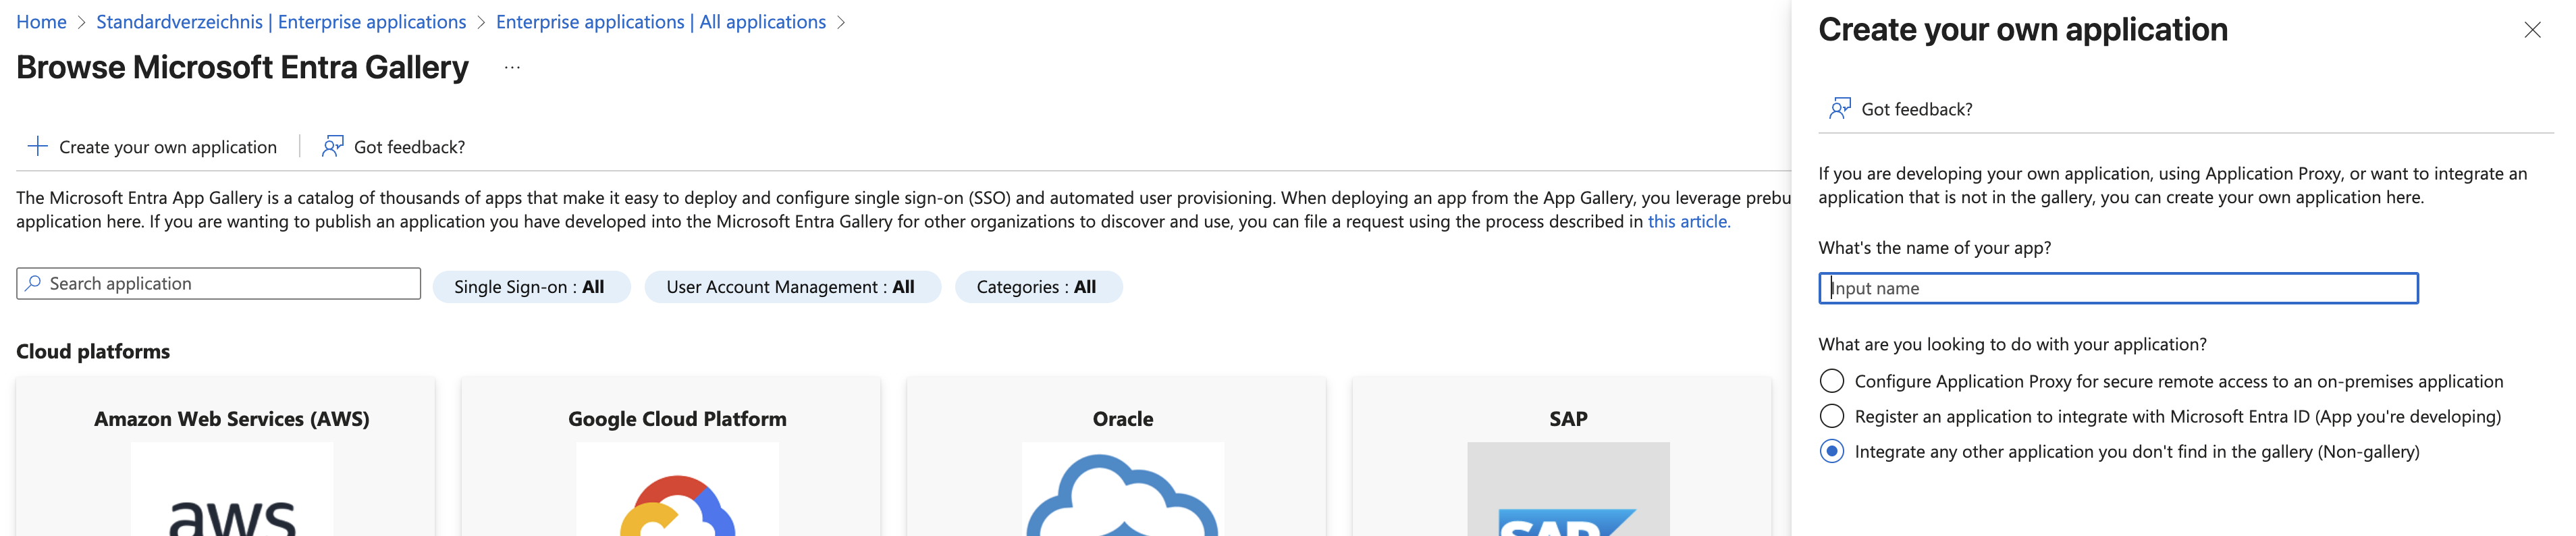Go to Home breadcrumb
The height and width of the screenshot is (536, 2576).
(41, 22)
